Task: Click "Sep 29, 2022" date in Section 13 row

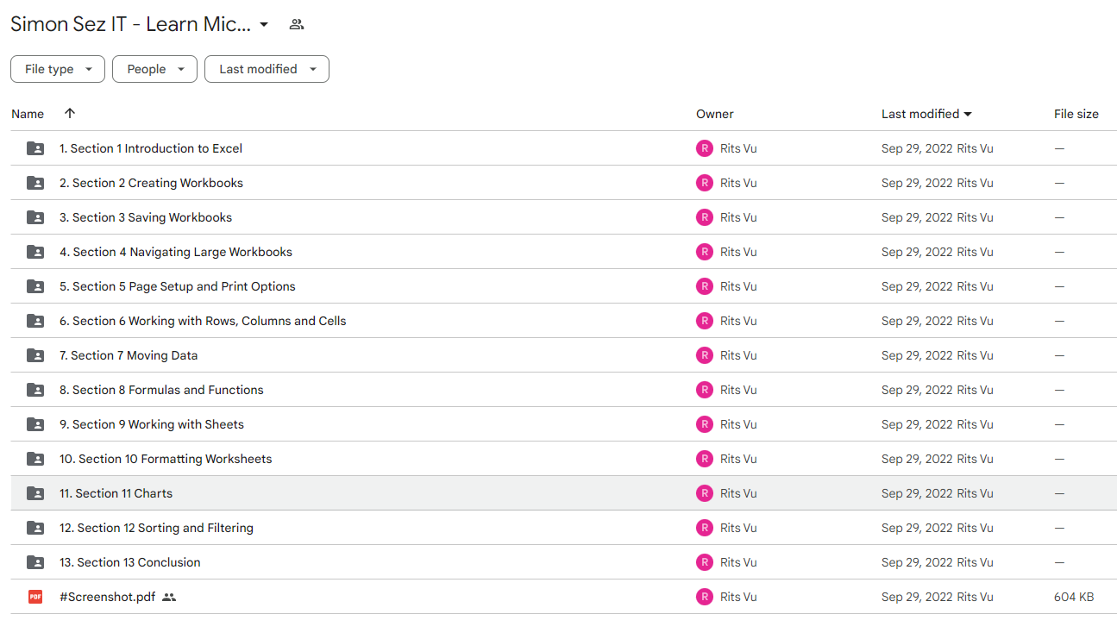Action: (917, 562)
